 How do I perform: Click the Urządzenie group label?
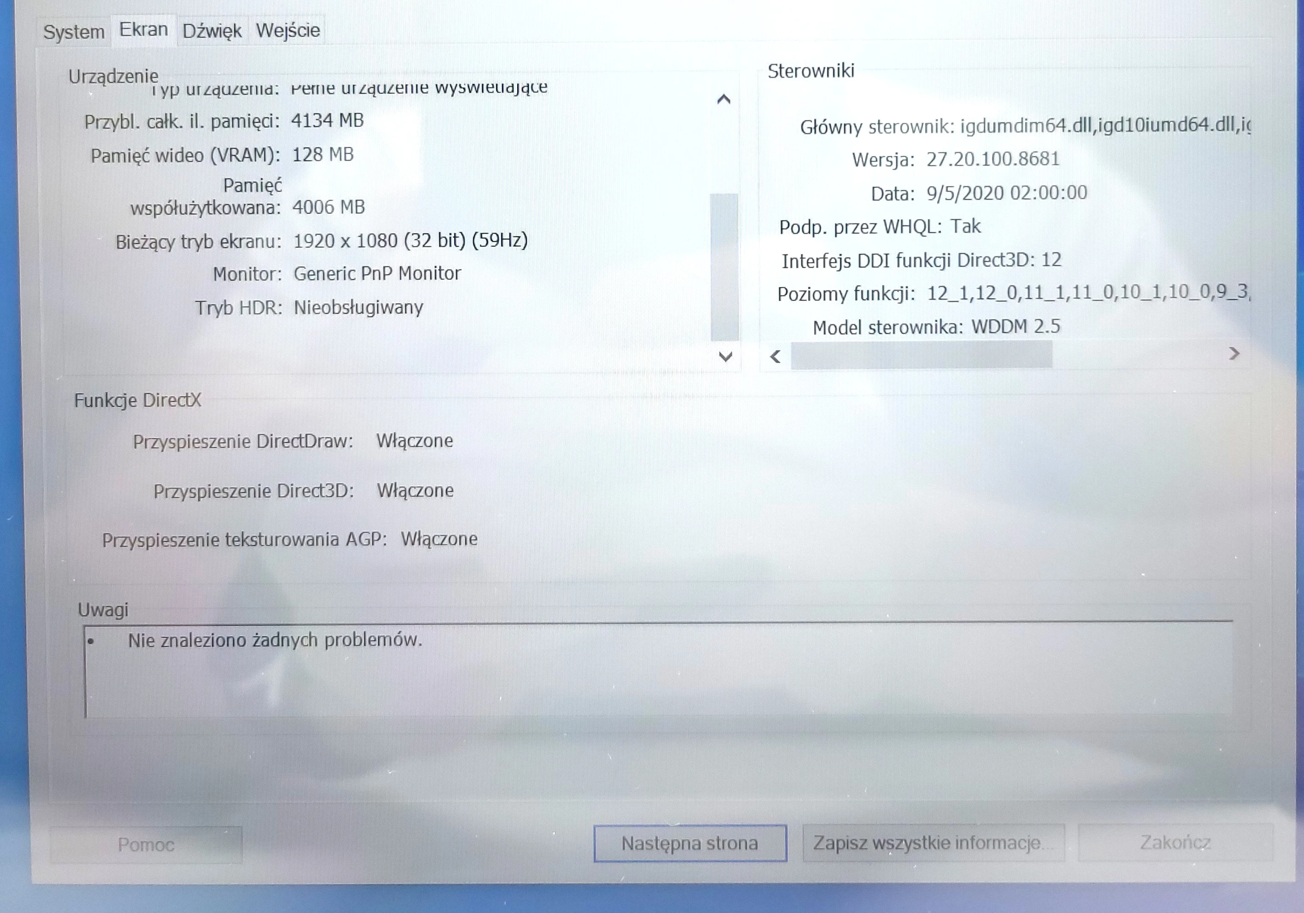point(114,77)
